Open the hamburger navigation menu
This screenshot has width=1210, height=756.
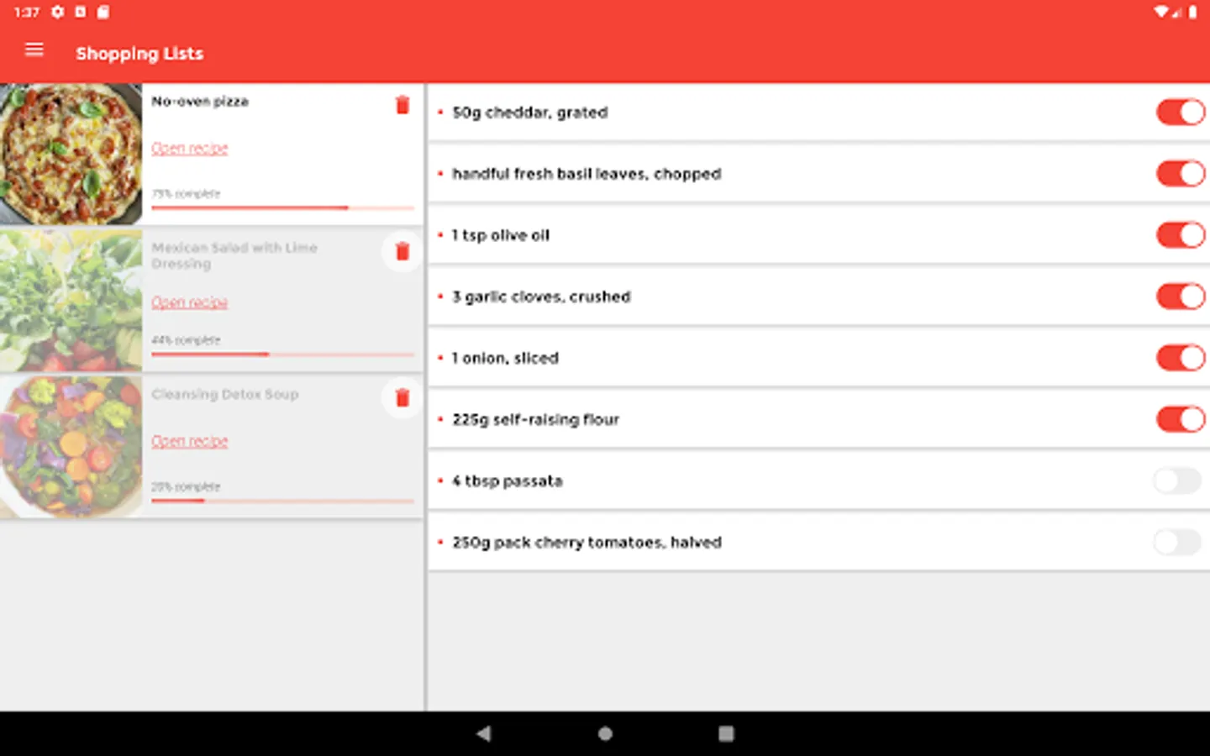click(34, 50)
